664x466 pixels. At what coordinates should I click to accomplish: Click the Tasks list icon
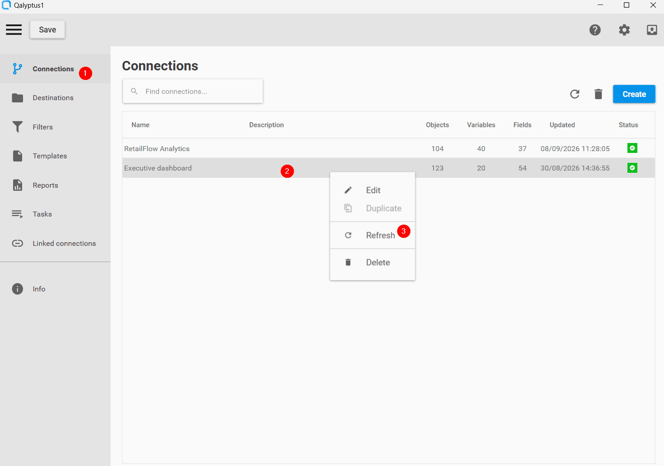click(18, 214)
